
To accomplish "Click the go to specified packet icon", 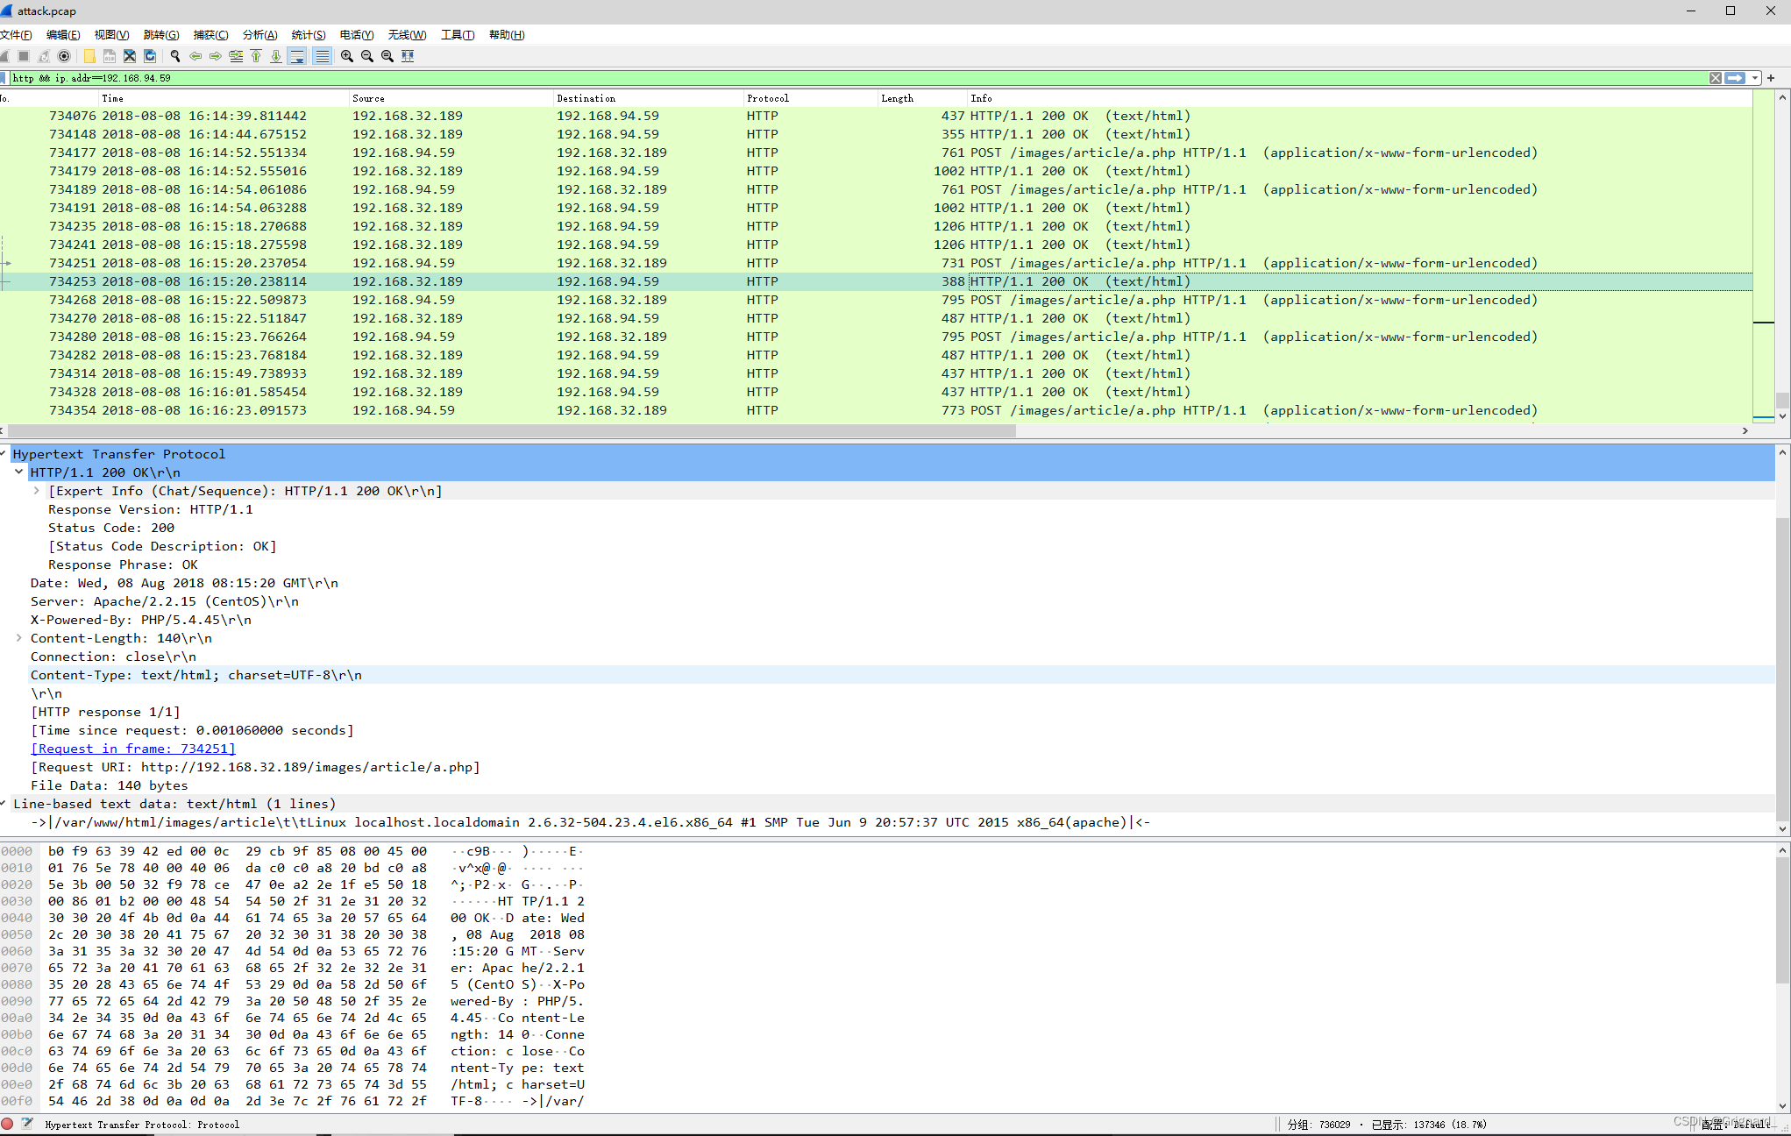I will [236, 56].
